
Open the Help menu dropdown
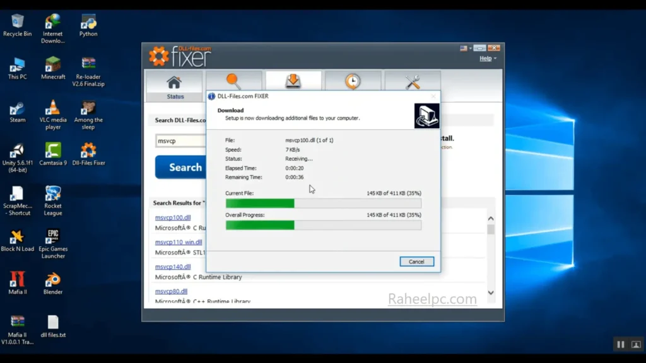point(488,59)
